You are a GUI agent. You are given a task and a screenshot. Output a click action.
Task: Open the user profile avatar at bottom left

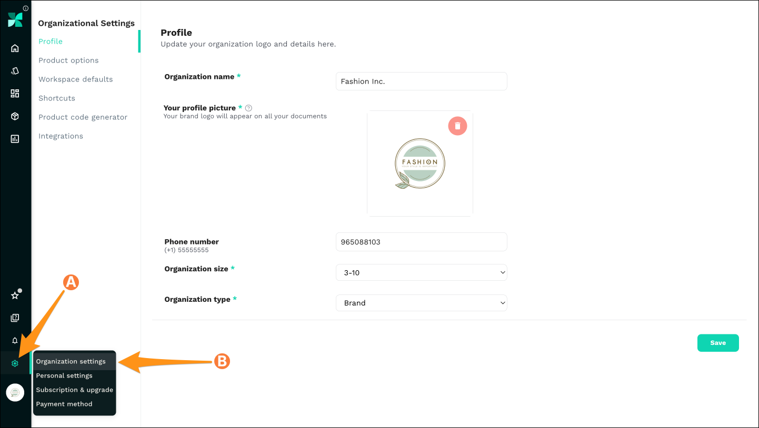(x=15, y=392)
